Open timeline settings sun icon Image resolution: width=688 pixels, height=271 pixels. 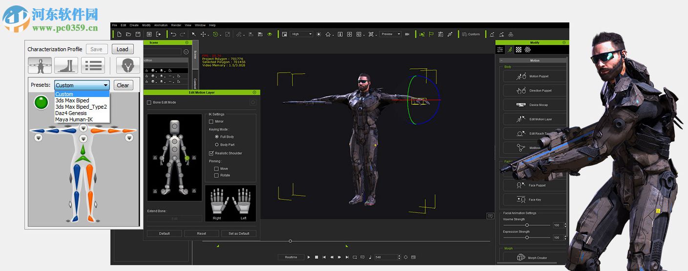coord(405,257)
